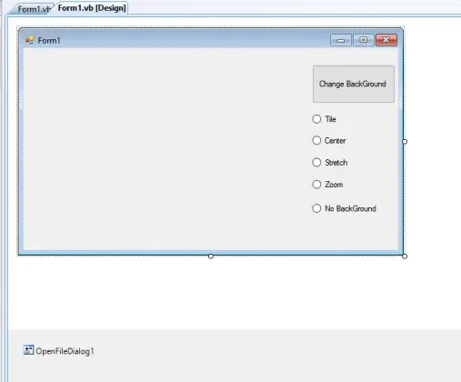Screen dimensions: 461x382
Task: Click the right-edge resize handle of form
Action: tap(405, 141)
